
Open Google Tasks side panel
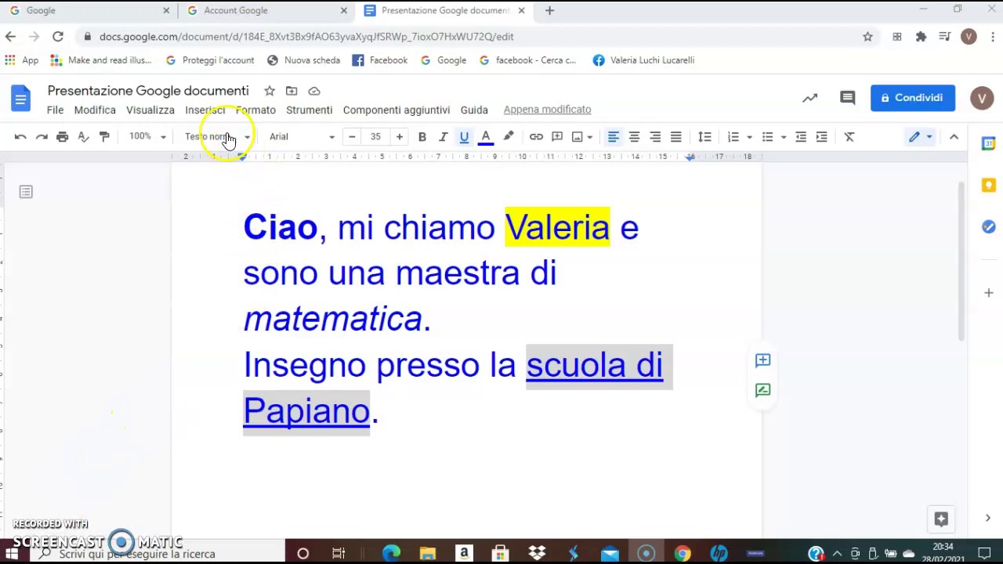tap(988, 226)
